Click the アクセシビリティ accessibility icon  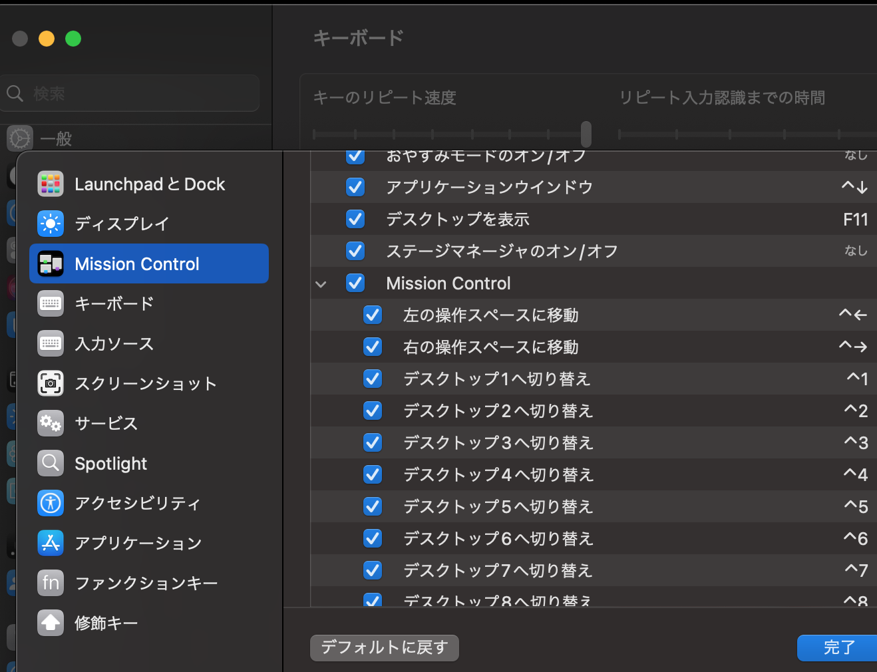click(51, 503)
